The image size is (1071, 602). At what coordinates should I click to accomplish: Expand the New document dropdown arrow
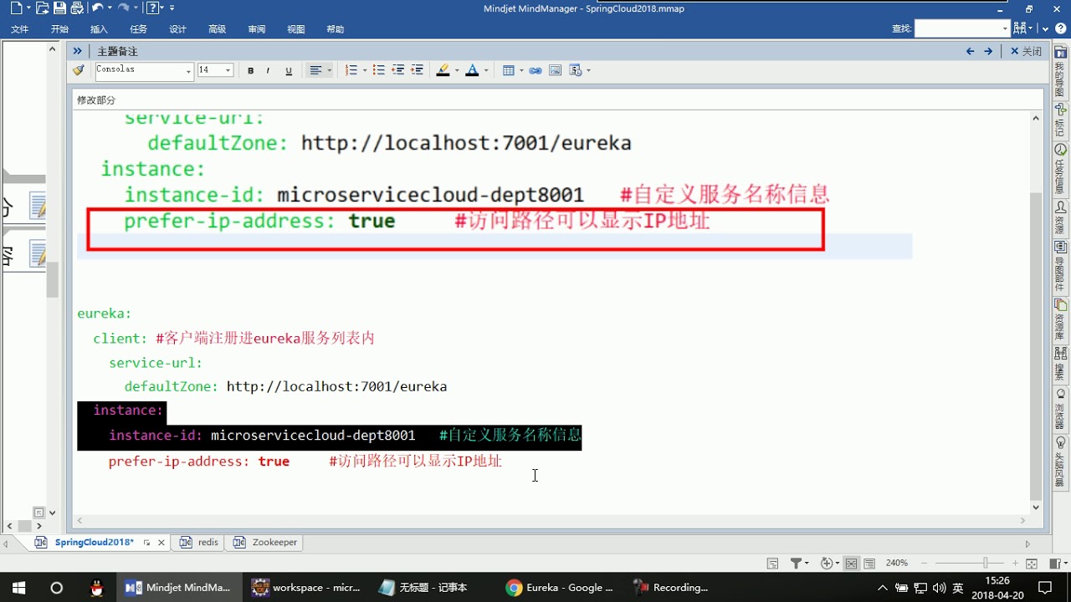click(28, 8)
